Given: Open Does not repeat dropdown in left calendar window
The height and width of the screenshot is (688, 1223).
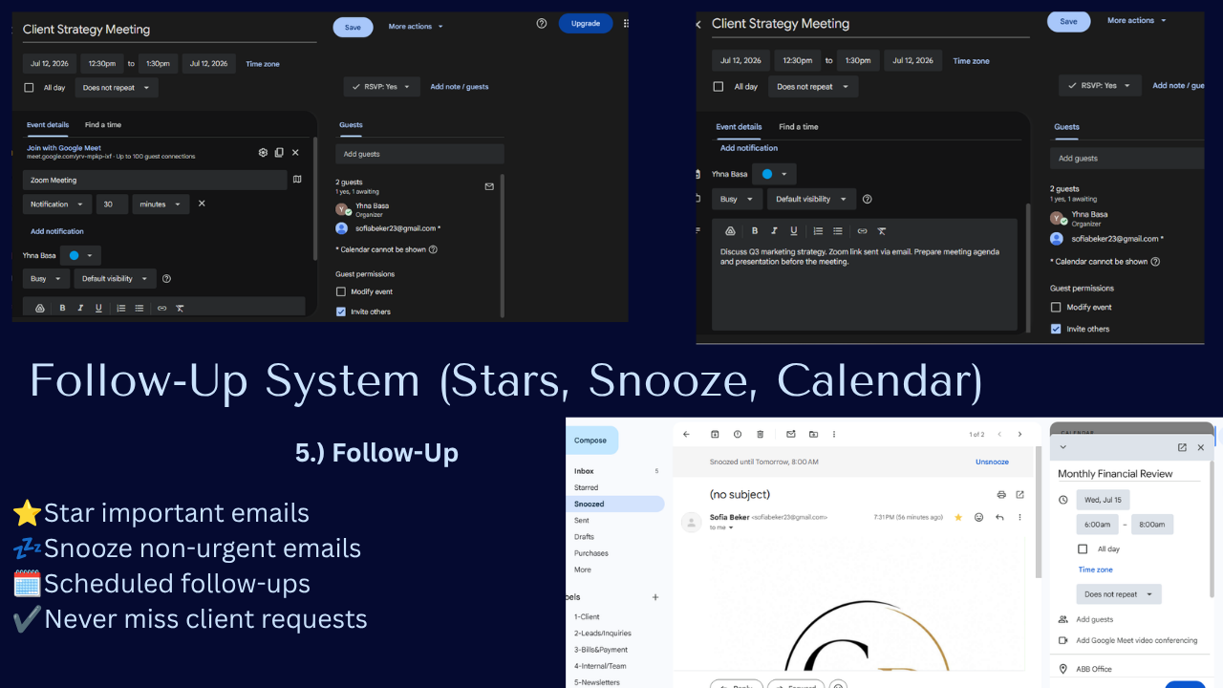Looking at the screenshot, I should point(117,87).
